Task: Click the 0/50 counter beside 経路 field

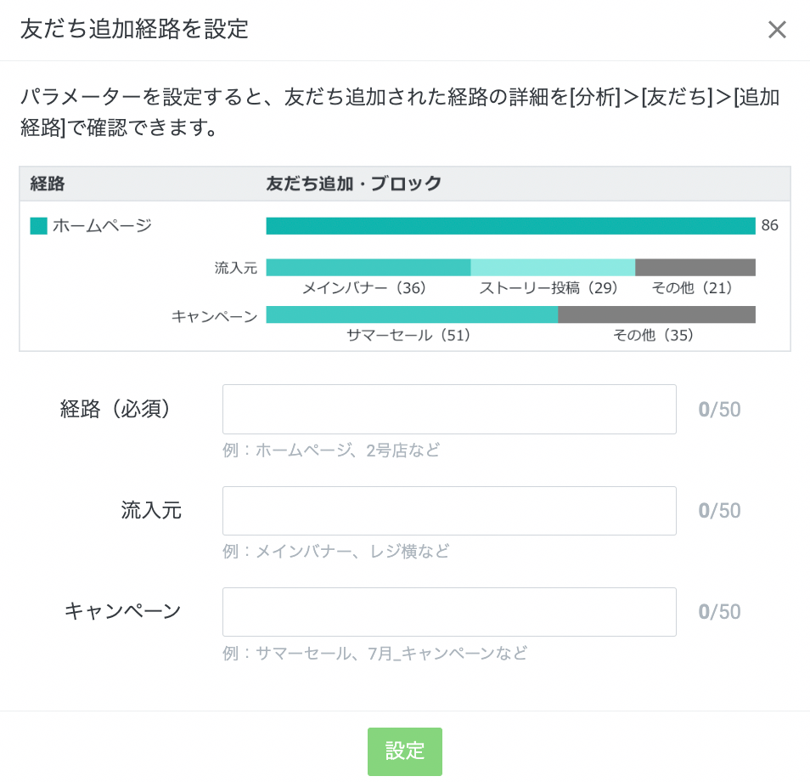Action: (719, 410)
